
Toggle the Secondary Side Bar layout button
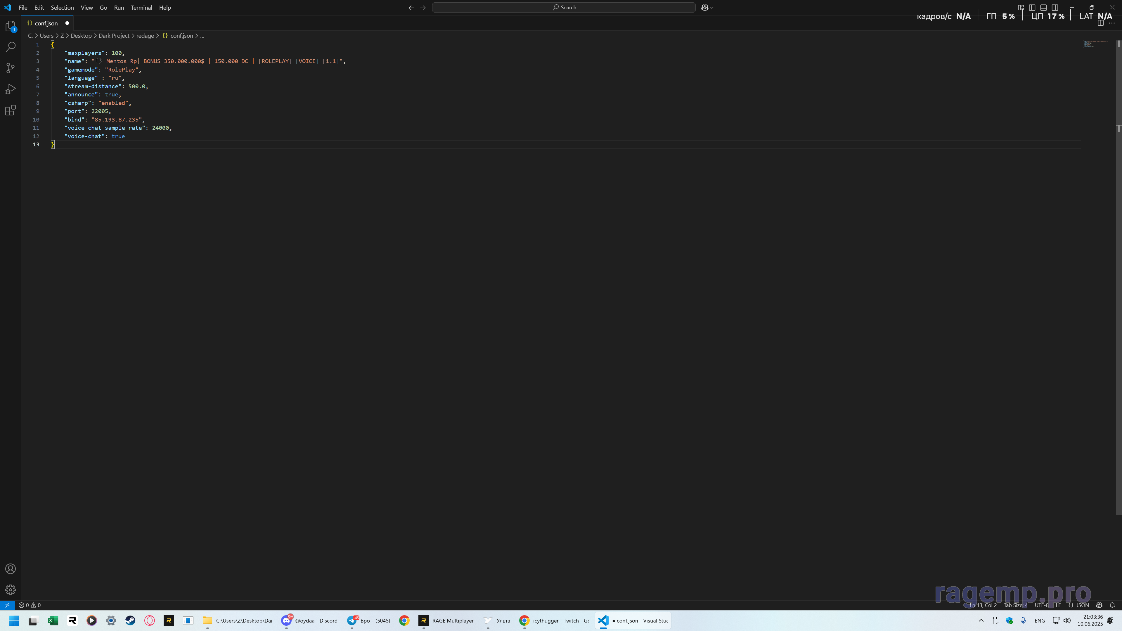pos(1055,7)
